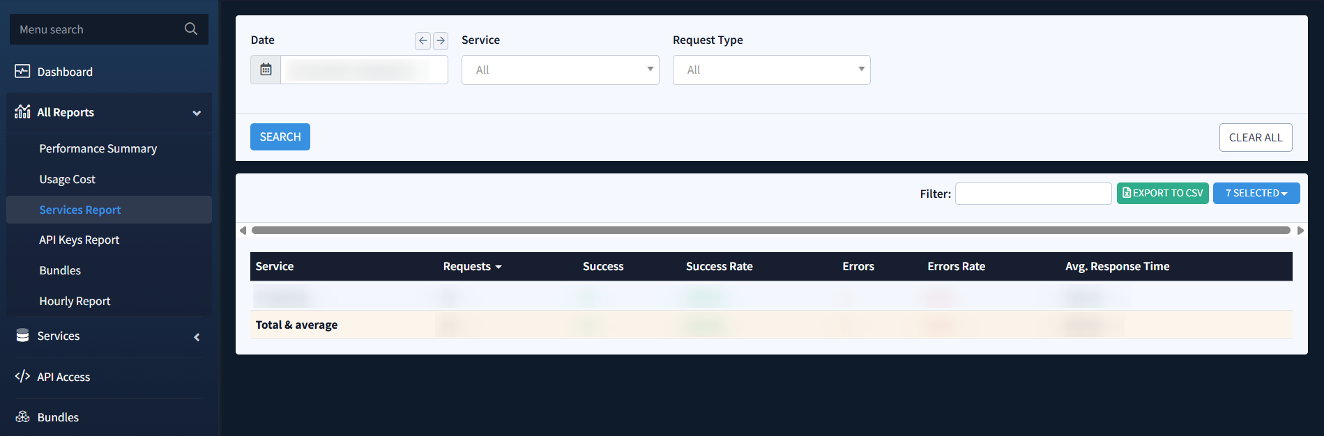Viewport: 1324px width, 436px height.
Task: Click the Clear All button
Action: pyautogui.click(x=1255, y=137)
